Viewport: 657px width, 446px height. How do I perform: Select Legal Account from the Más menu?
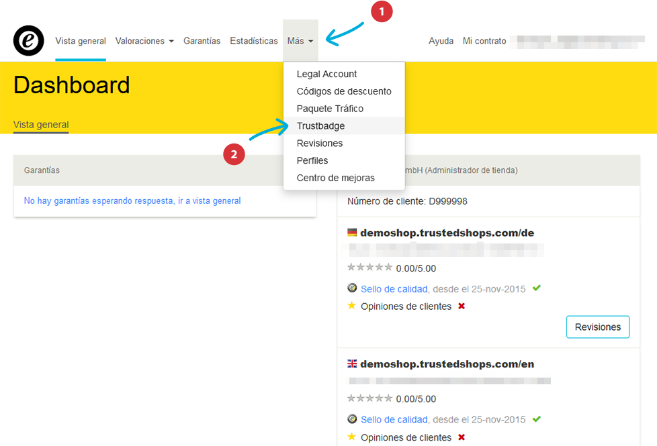344,74
